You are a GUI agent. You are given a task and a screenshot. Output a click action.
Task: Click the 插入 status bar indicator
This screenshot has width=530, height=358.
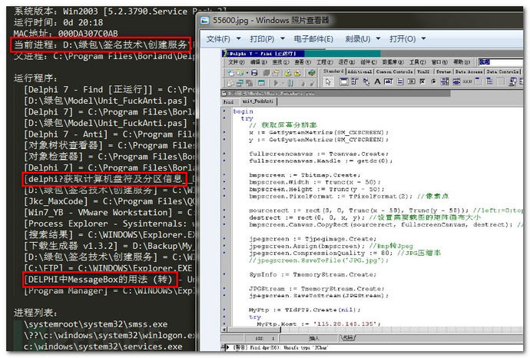313,338
